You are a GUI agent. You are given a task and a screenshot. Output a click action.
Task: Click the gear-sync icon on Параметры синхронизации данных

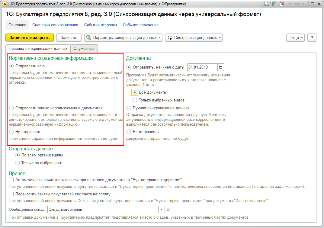click(x=89, y=37)
